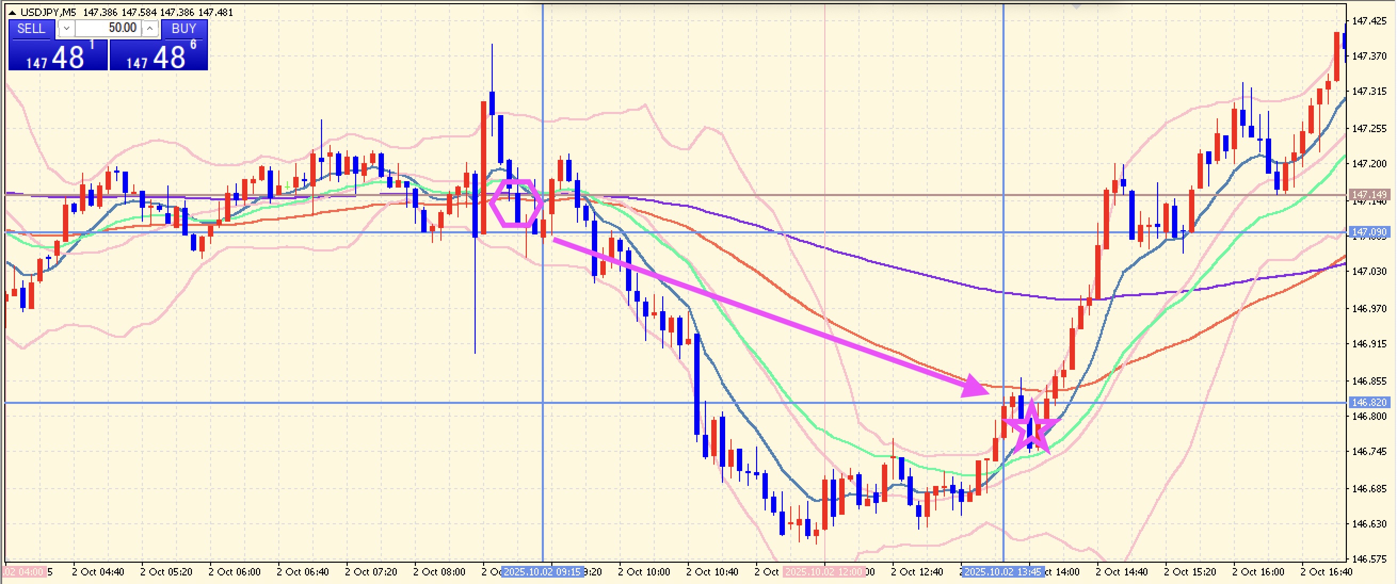Click the 147.425 top price scale label
Screen dimensions: 1397x584
pyautogui.click(x=1369, y=21)
